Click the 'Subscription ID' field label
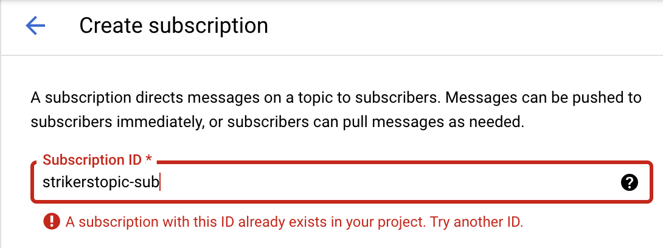Image resolution: width=663 pixels, height=248 pixels. click(x=92, y=160)
